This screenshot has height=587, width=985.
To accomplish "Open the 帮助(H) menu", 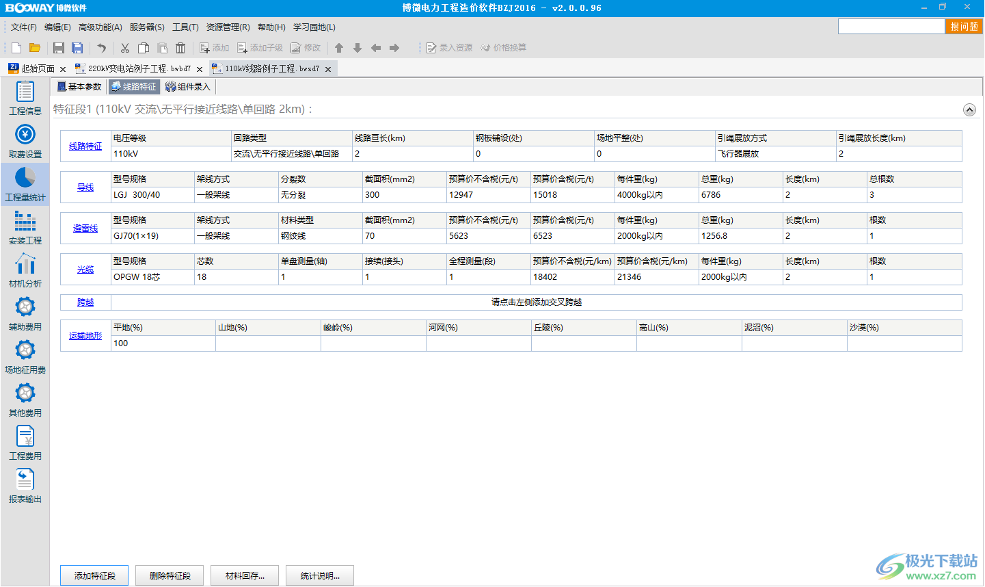I will pyautogui.click(x=271, y=27).
